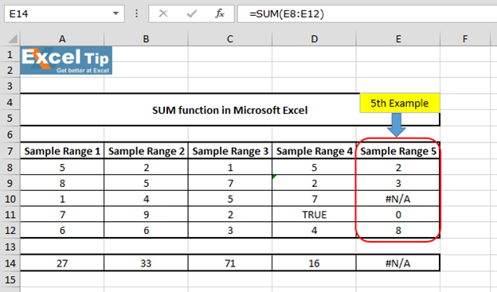Select cell B14 with total 33

(x=146, y=263)
